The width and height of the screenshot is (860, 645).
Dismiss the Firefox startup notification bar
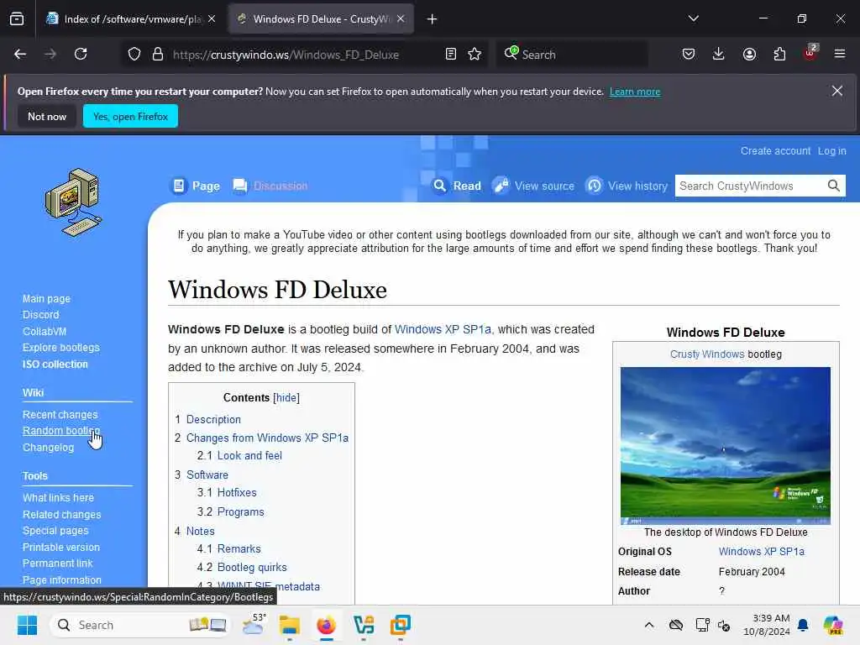tap(837, 91)
